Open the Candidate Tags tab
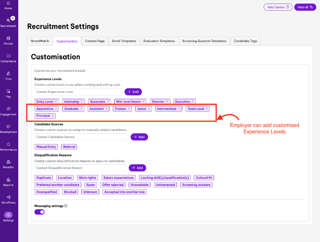Image resolution: width=320 pixels, height=242 pixels. point(245,41)
